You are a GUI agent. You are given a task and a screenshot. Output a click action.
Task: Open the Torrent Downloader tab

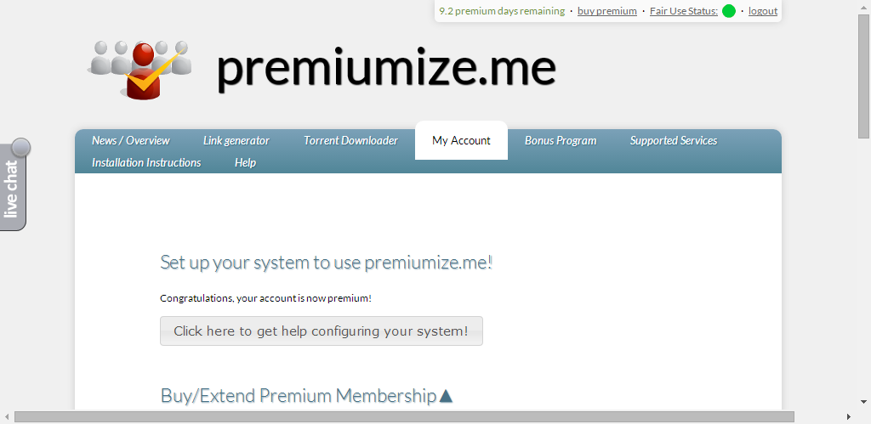(350, 140)
